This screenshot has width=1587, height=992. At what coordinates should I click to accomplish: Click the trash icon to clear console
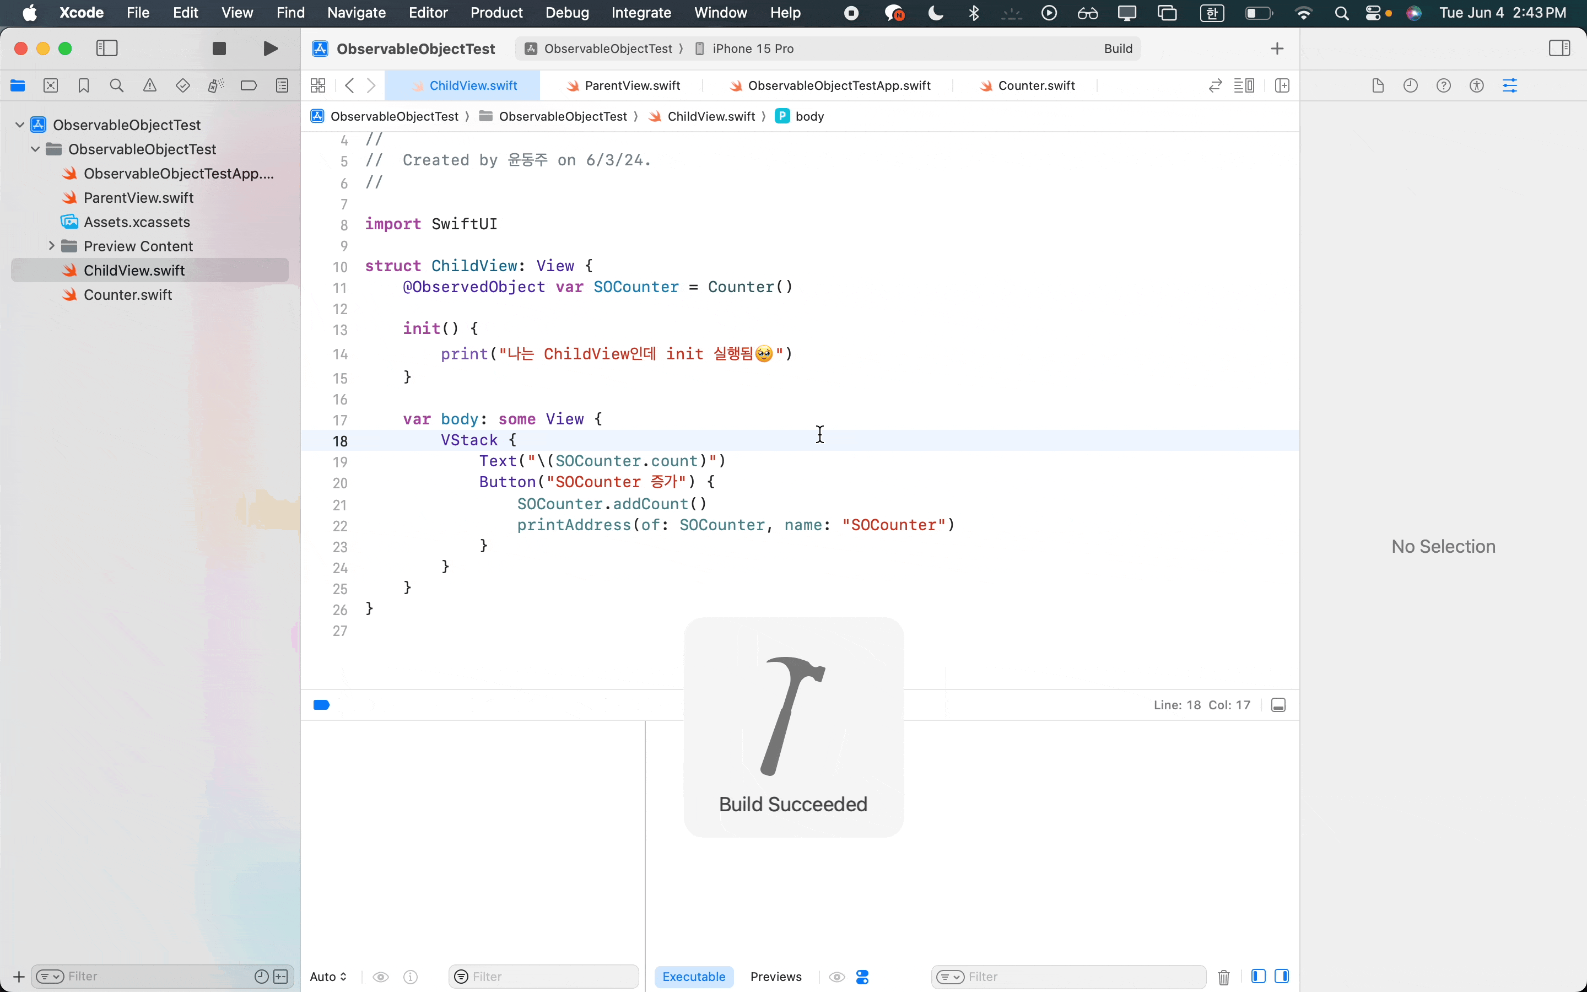(1224, 977)
